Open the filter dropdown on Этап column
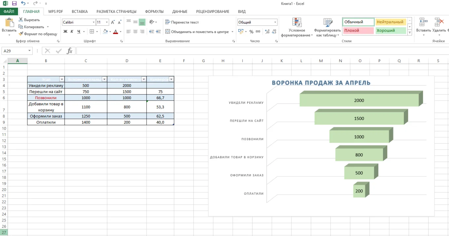The image size is (449, 236). [61, 79]
